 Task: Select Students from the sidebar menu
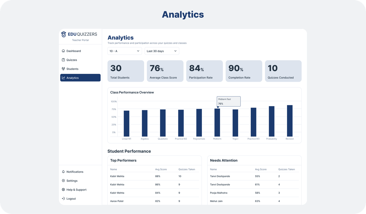pyautogui.click(x=72, y=69)
